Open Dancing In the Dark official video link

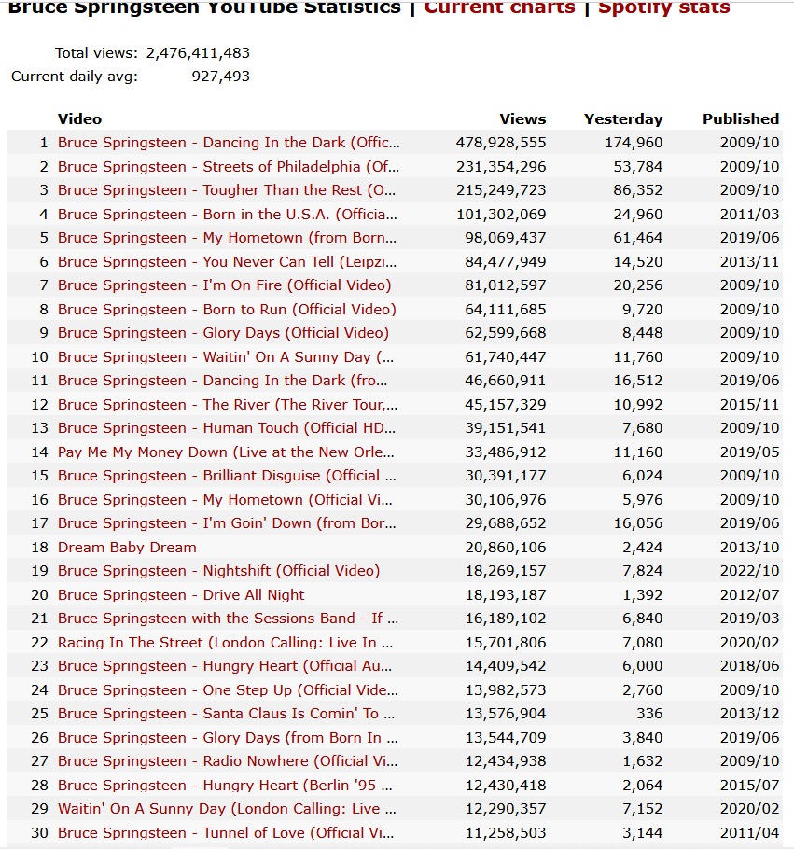coord(228,143)
